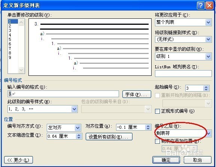The image size is (216, 167).
Task: Decrease 对齐位置 with down arrow
Action: (148, 129)
